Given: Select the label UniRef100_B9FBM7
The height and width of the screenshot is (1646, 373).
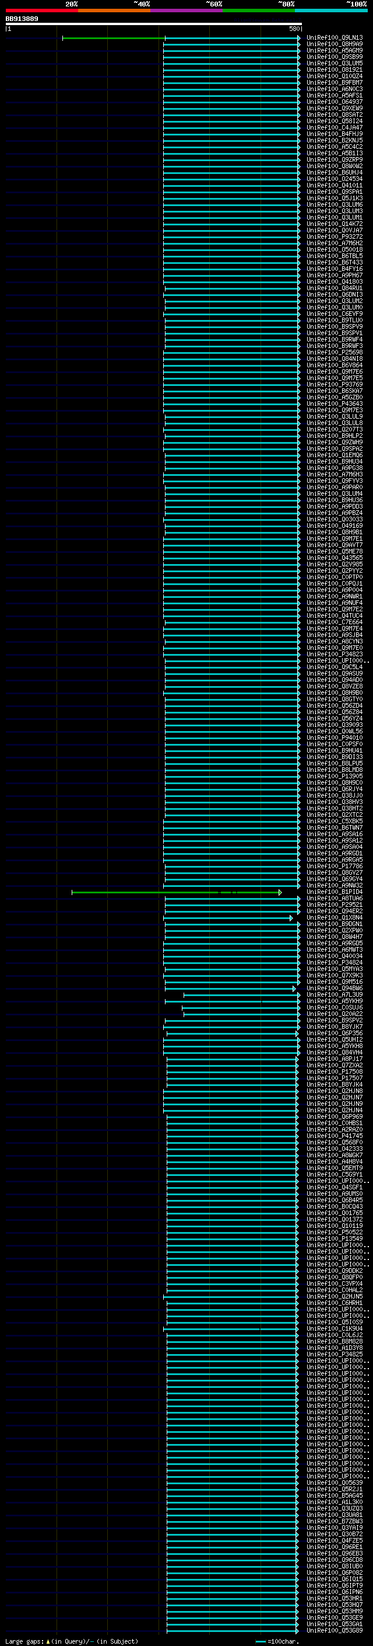Looking at the screenshot, I should (x=334, y=82).
